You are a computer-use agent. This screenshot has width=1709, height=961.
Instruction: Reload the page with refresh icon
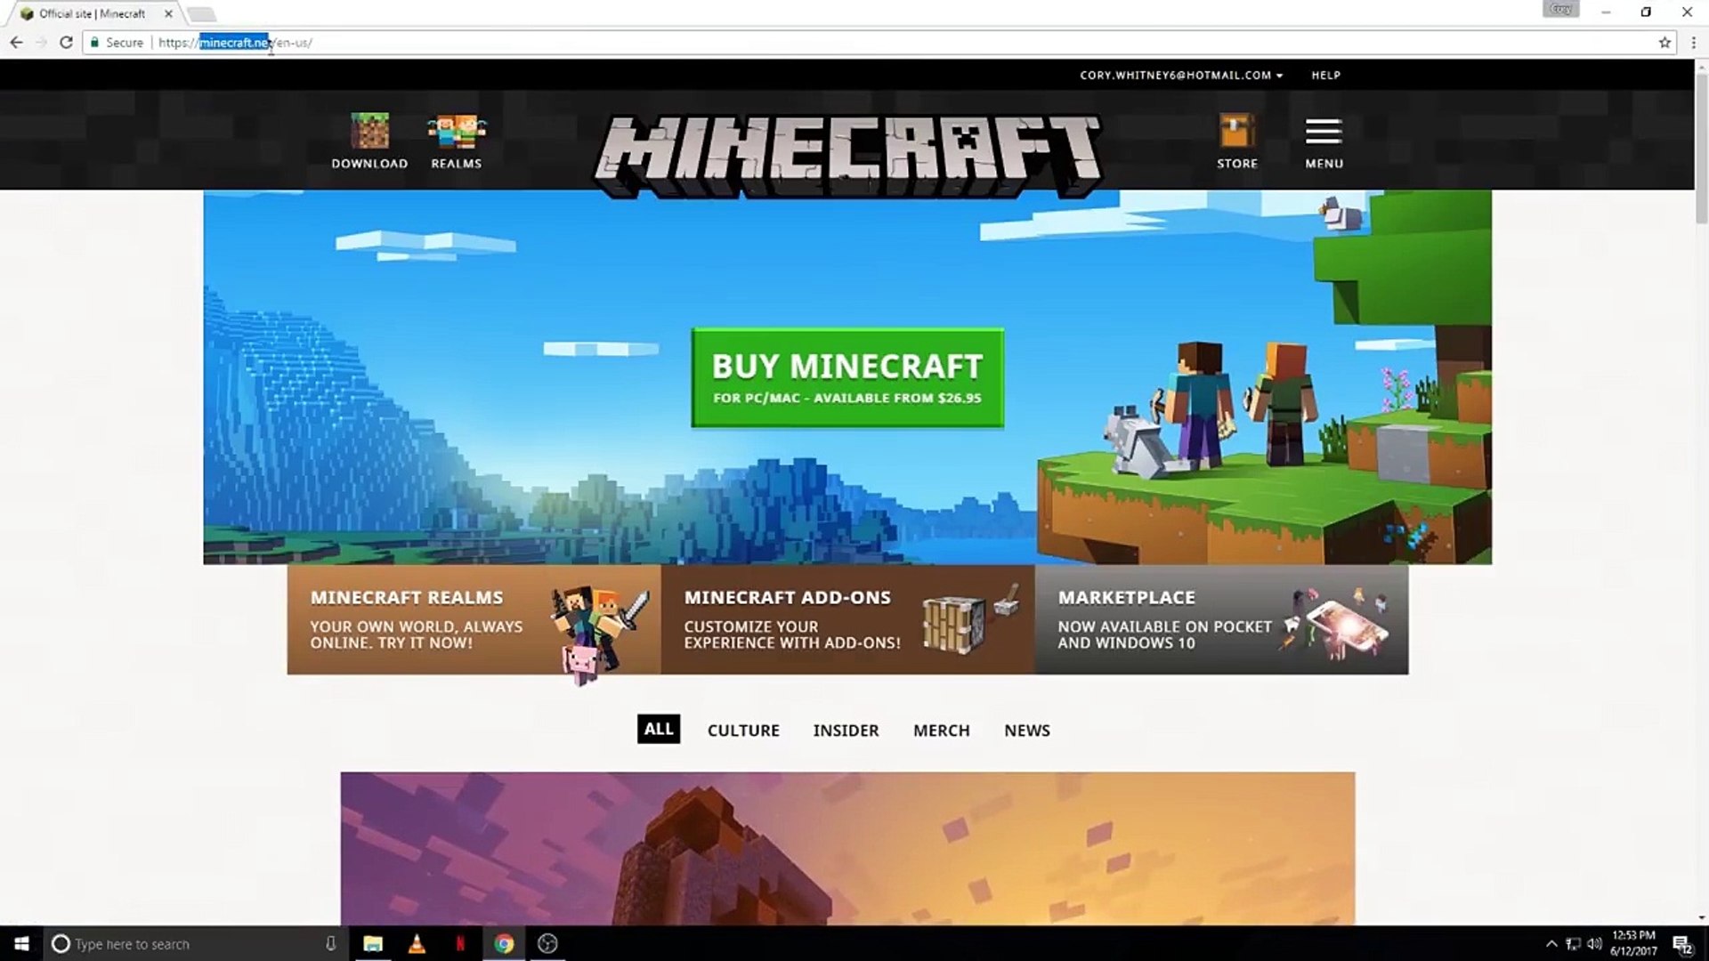(66, 42)
